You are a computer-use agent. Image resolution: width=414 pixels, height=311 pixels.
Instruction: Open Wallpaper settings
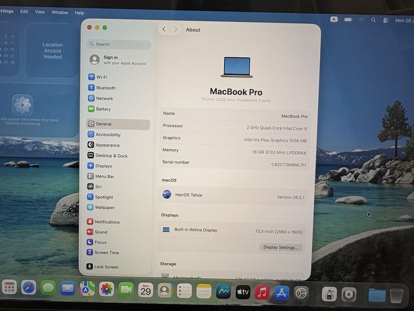tap(101, 207)
